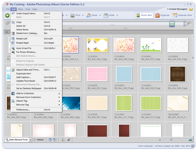Click the timeline right scroll arrow
Viewport: 196px width, 150px height.
coord(189,23)
